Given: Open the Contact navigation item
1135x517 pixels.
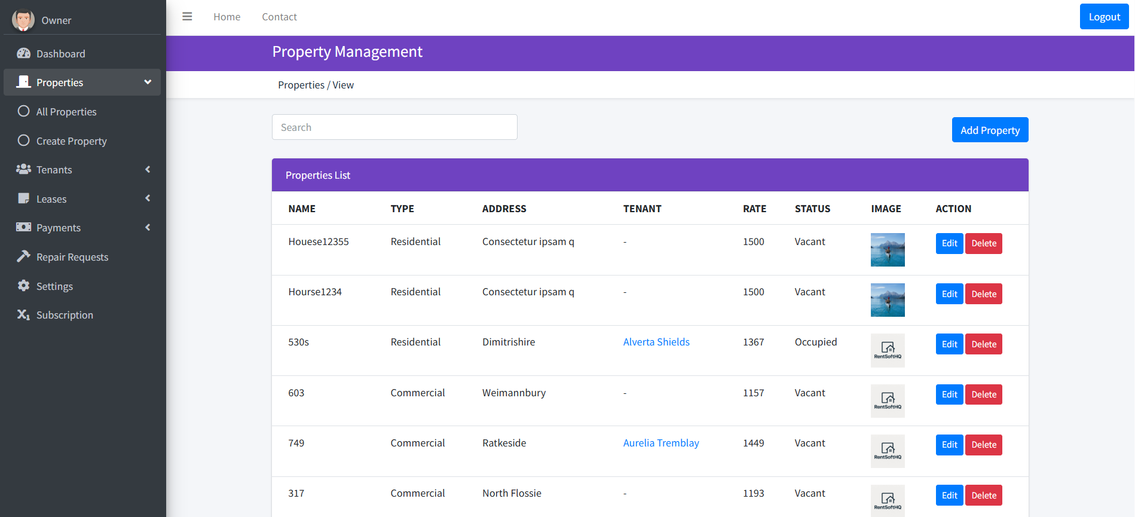Looking at the screenshot, I should 279,17.
